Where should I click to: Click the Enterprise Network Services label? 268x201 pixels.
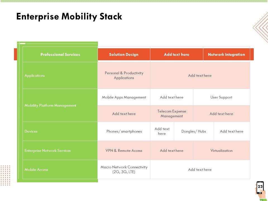(x=47, y=150)
